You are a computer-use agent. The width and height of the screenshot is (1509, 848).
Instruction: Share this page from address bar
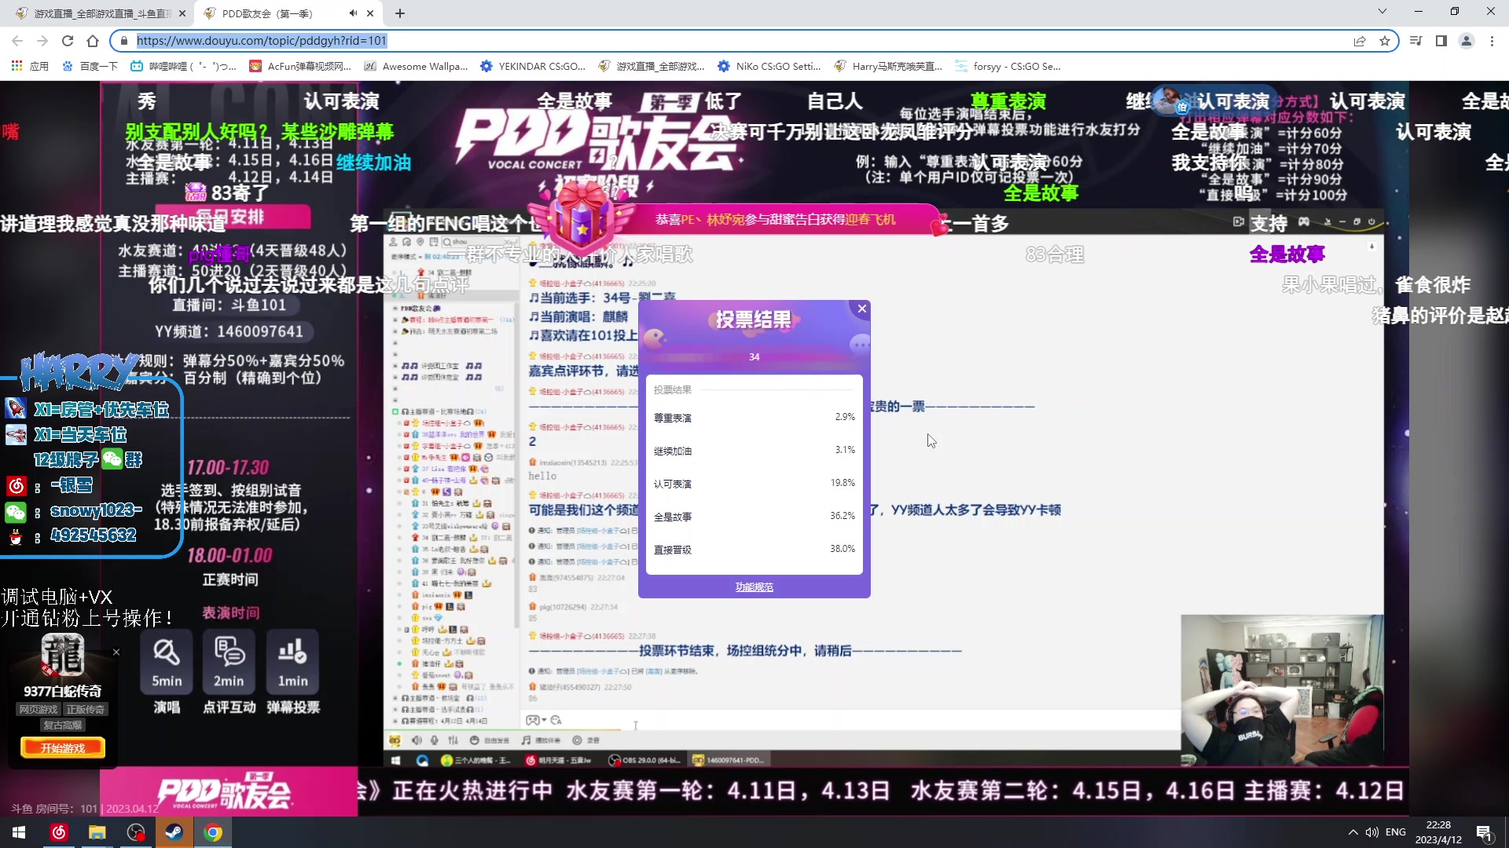(1360, 41)
